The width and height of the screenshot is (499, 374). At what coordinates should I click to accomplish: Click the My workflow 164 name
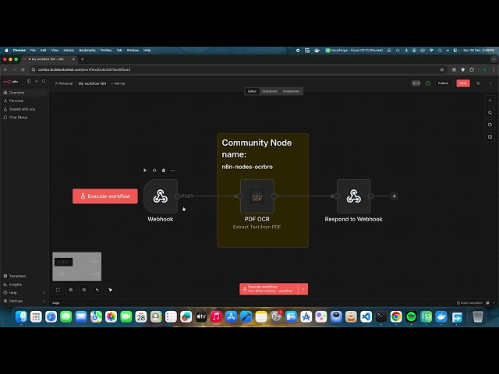[x=92, y=83]
